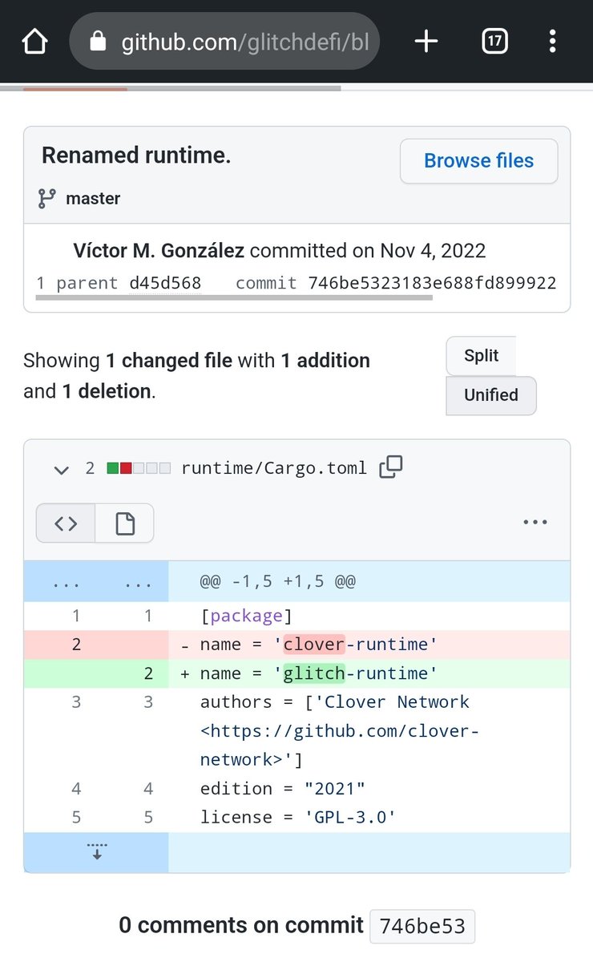Click the master branch label
The height and width of the screenshot is (962, 593).
tap(93, 198)
